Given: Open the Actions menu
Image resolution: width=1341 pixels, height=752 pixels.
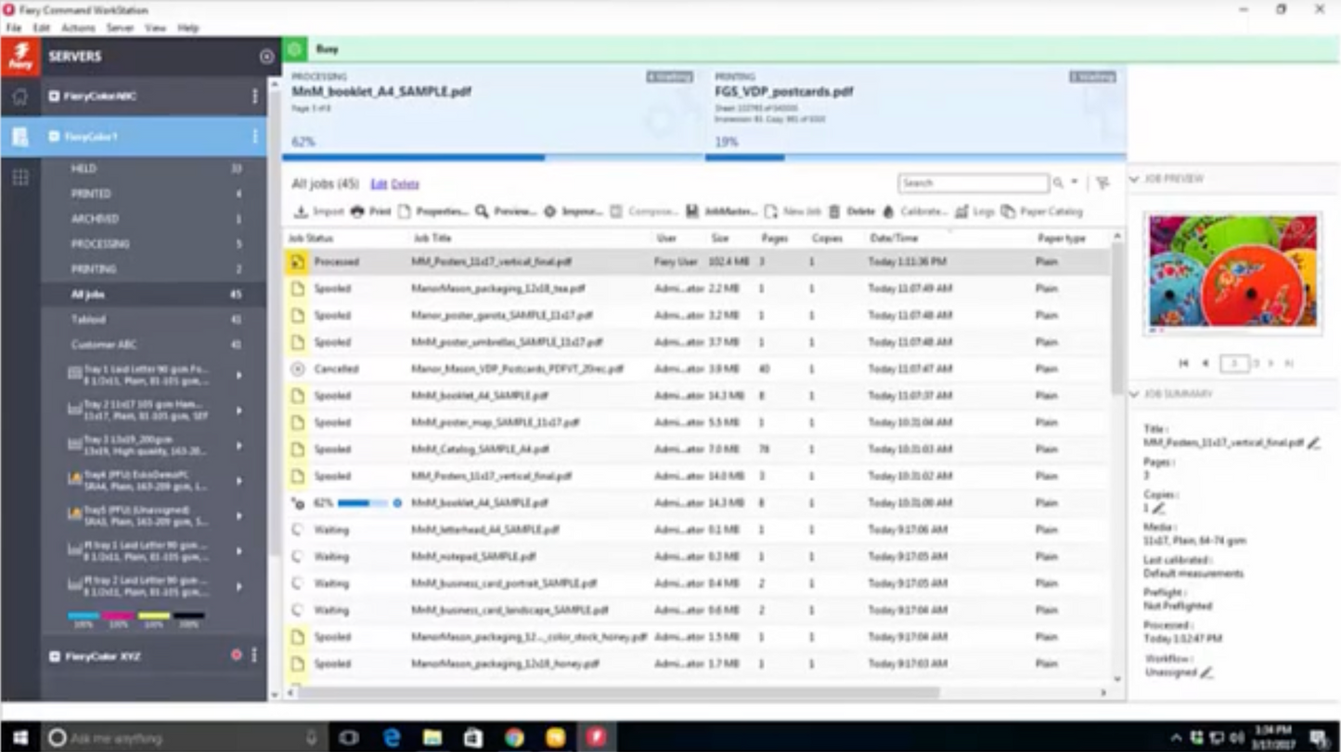Looking at the screenshot, I should tap(78, 28).
